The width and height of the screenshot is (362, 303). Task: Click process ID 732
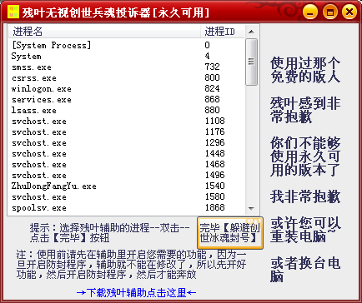212,67
